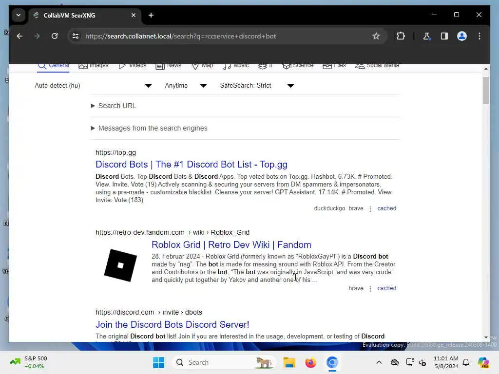499x374 pixels.
Task: Open the Anytime time range dropdown
Action: 186,86
